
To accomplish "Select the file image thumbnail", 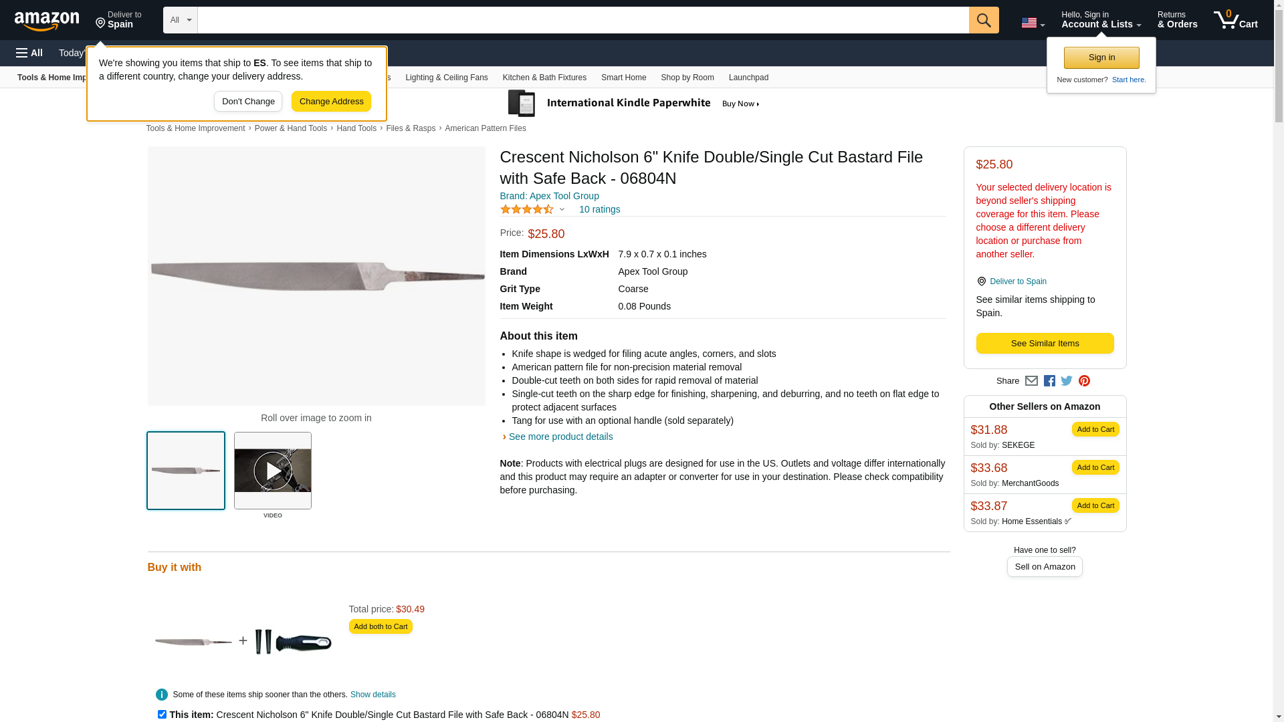I will click(x=186, y=471).
